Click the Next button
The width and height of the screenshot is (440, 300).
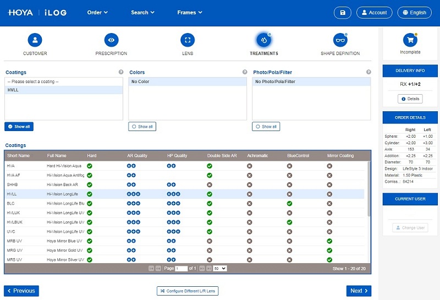click(x=359, y=291)
